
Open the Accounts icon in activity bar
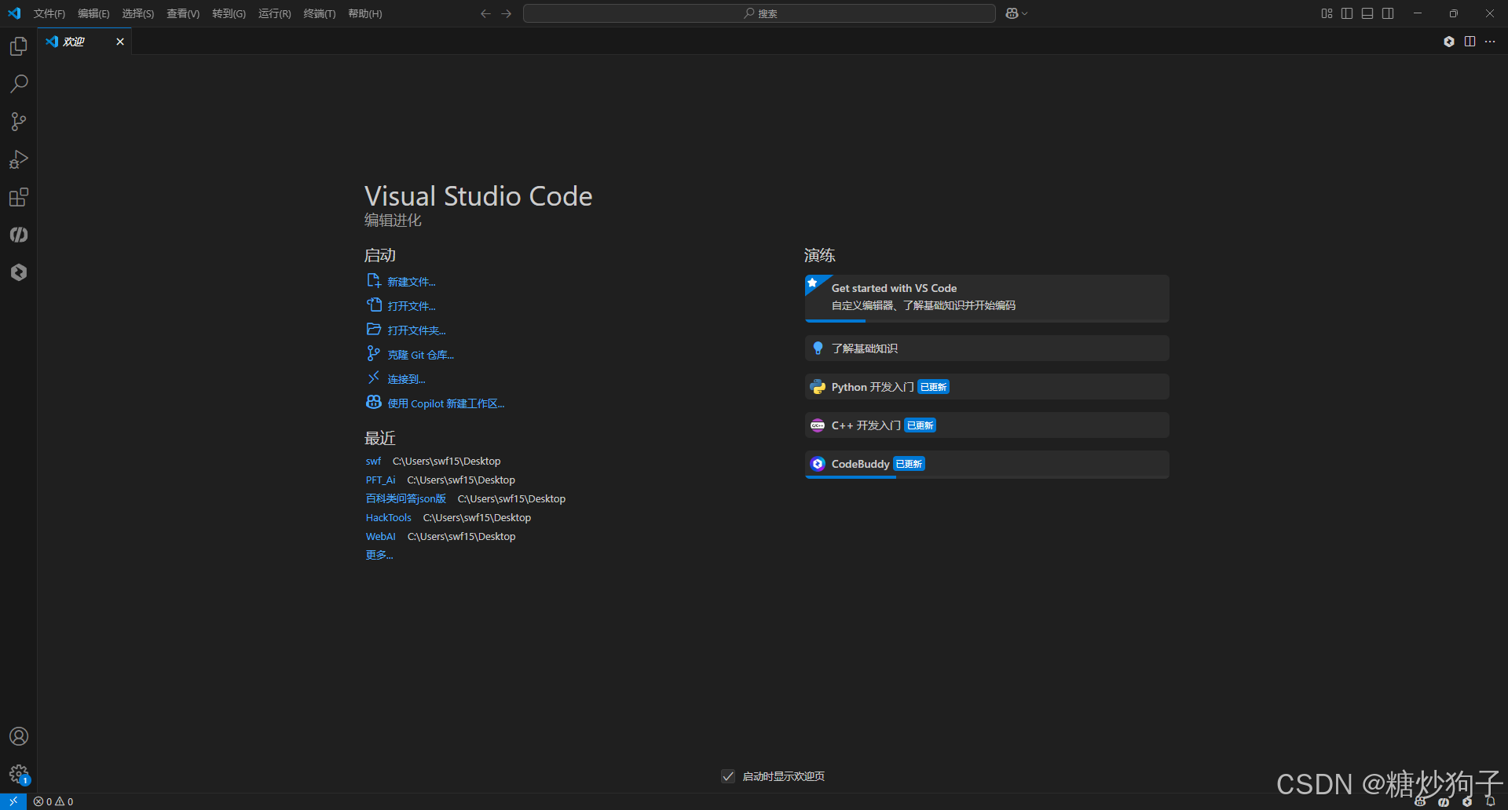pyautogui.click(x=18, y=735)
